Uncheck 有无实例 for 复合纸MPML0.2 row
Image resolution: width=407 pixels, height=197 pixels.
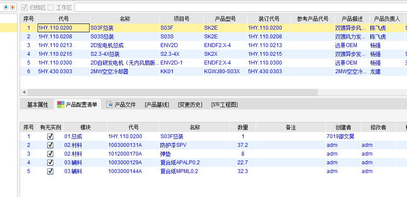50,171
